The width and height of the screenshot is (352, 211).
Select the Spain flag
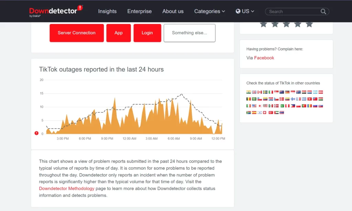(254, 112)
